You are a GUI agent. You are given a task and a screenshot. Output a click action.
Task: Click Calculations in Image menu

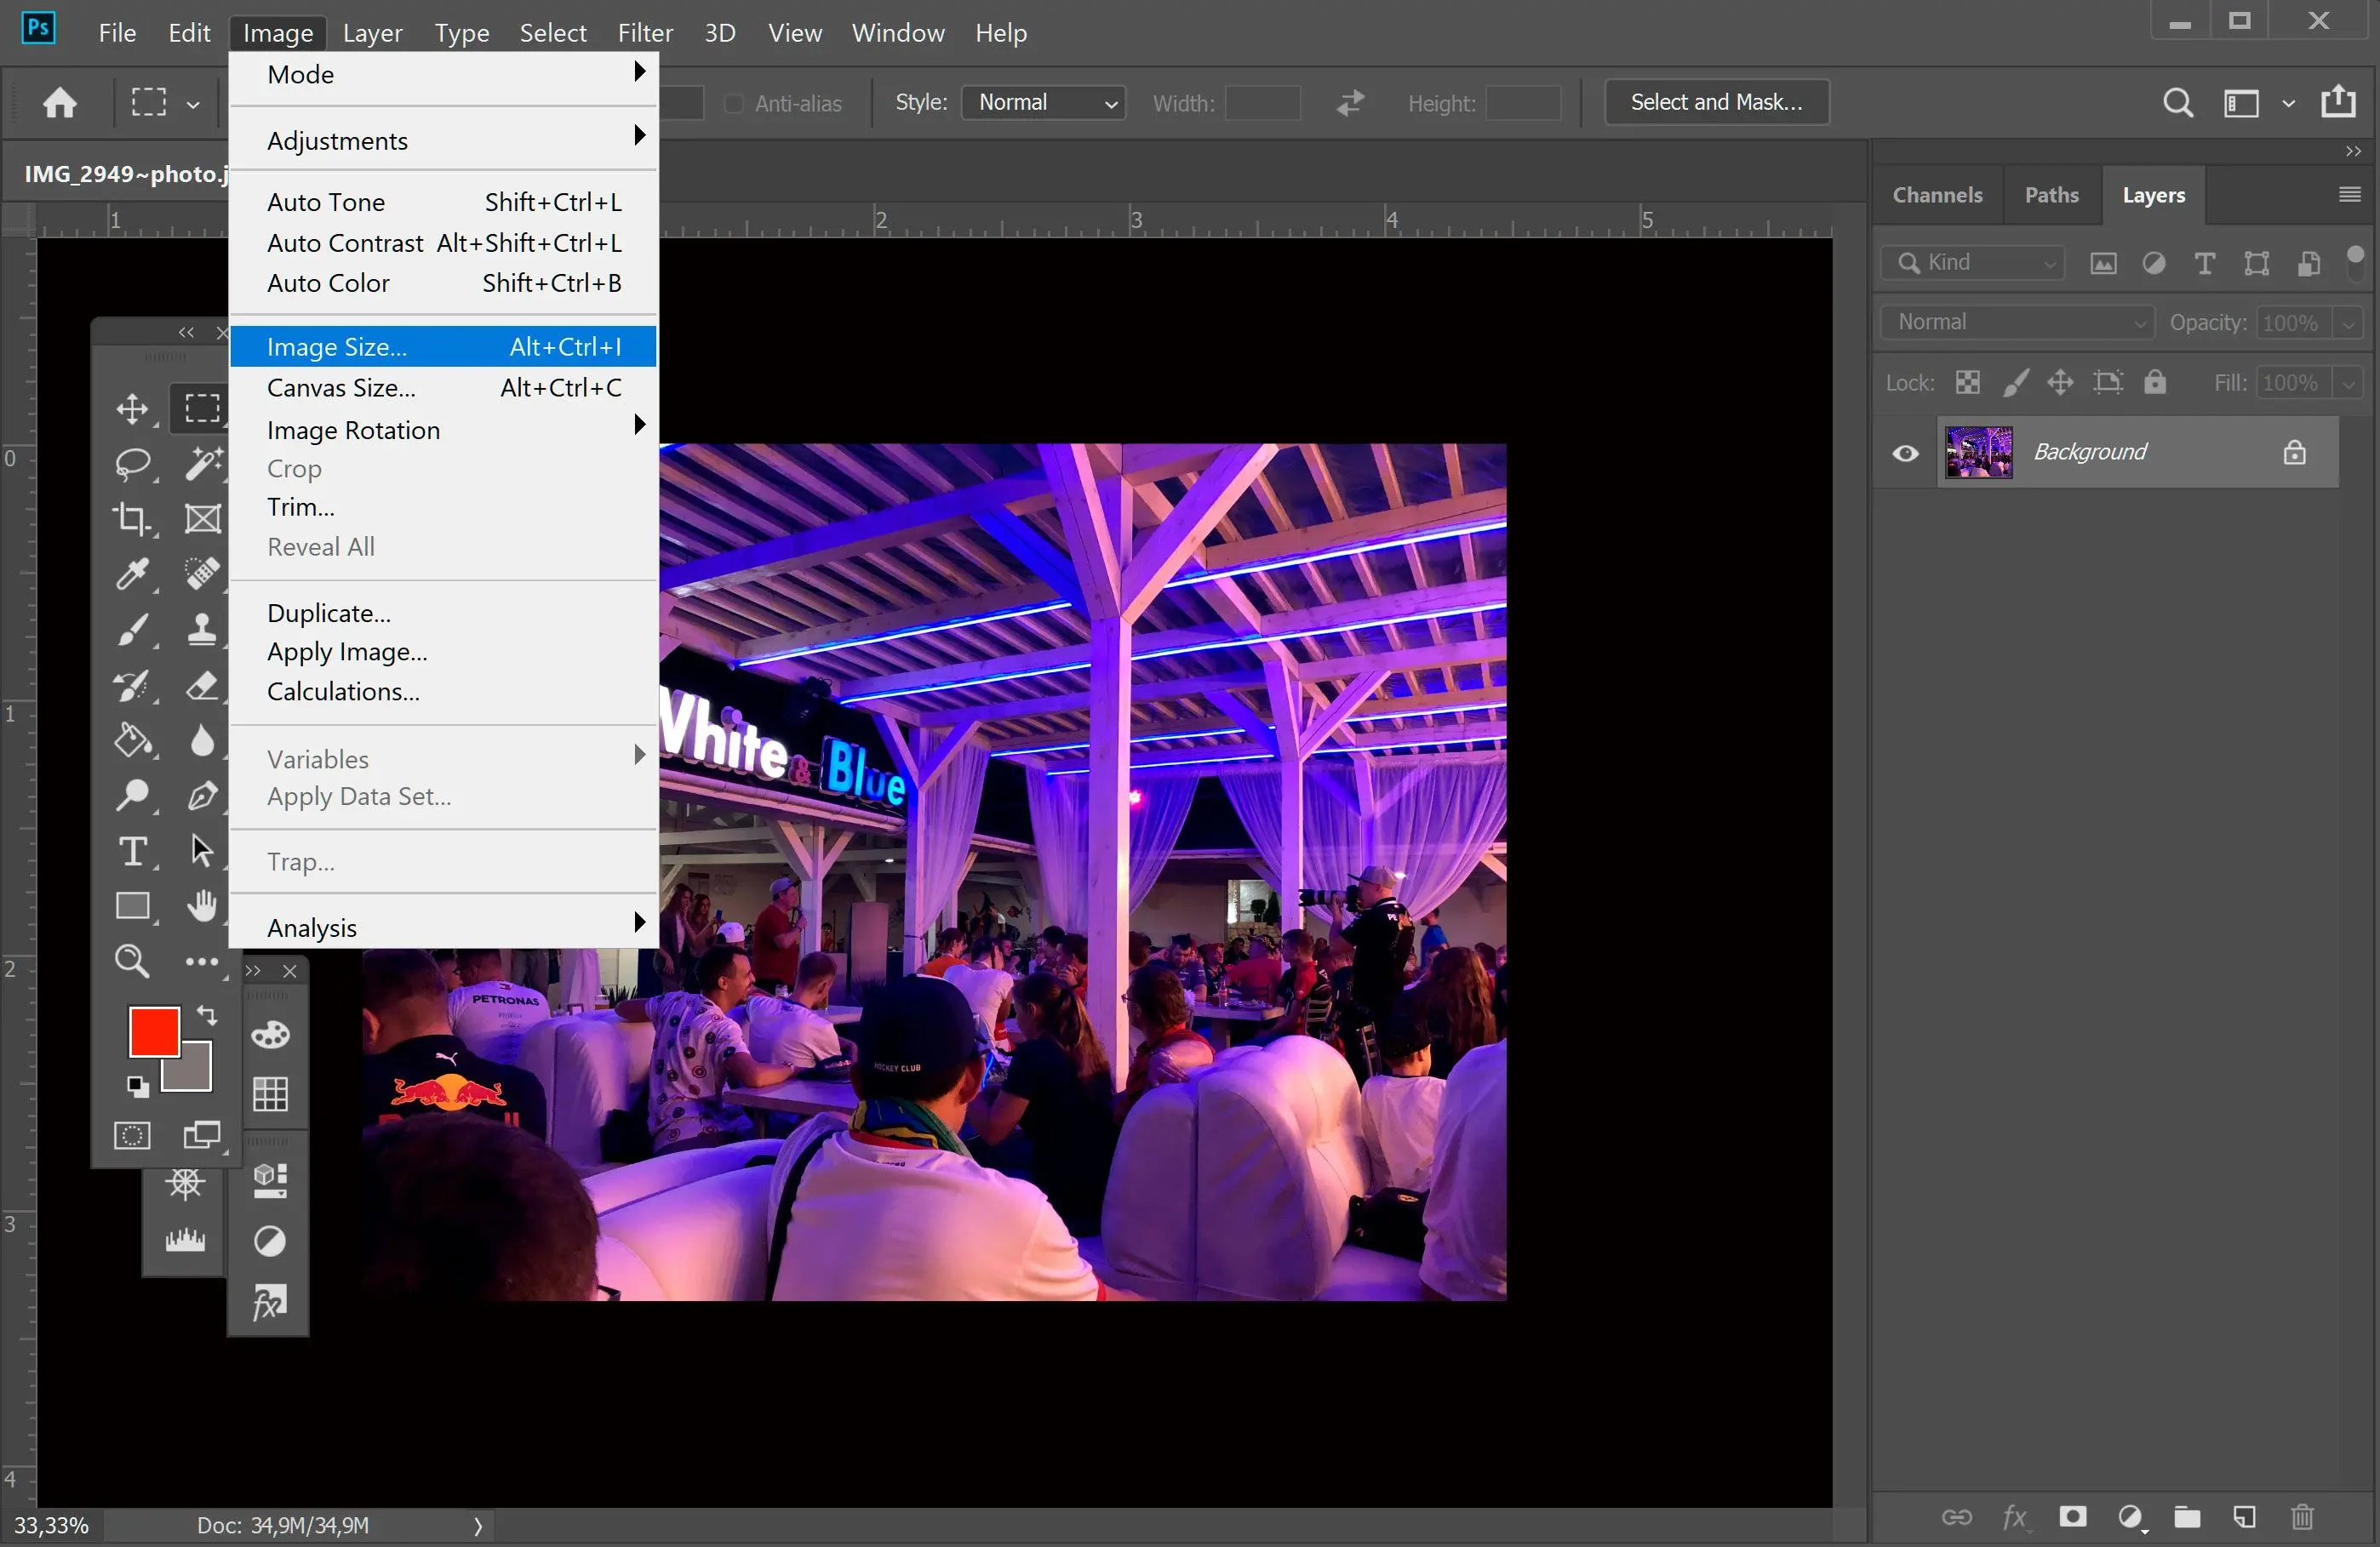click(341, 690)
